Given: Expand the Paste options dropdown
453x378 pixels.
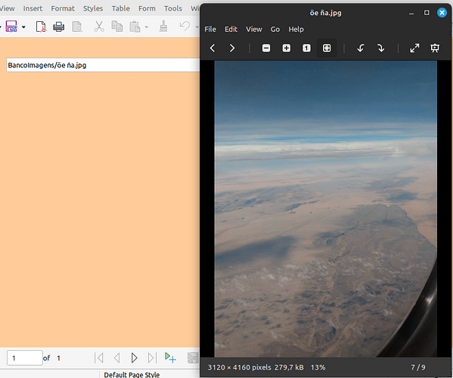Looking at the screenshot, I should [x=147, y=27].
